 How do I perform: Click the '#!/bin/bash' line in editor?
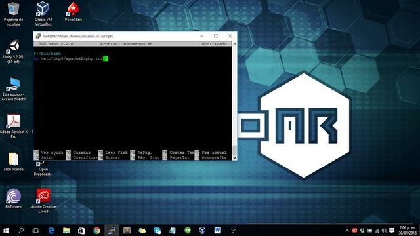tap(47, 54)
